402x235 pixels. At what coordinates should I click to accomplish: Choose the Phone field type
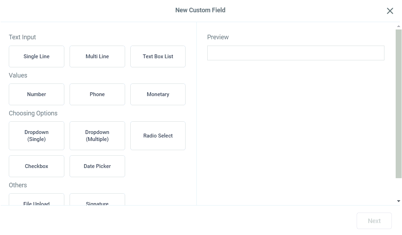97,94
